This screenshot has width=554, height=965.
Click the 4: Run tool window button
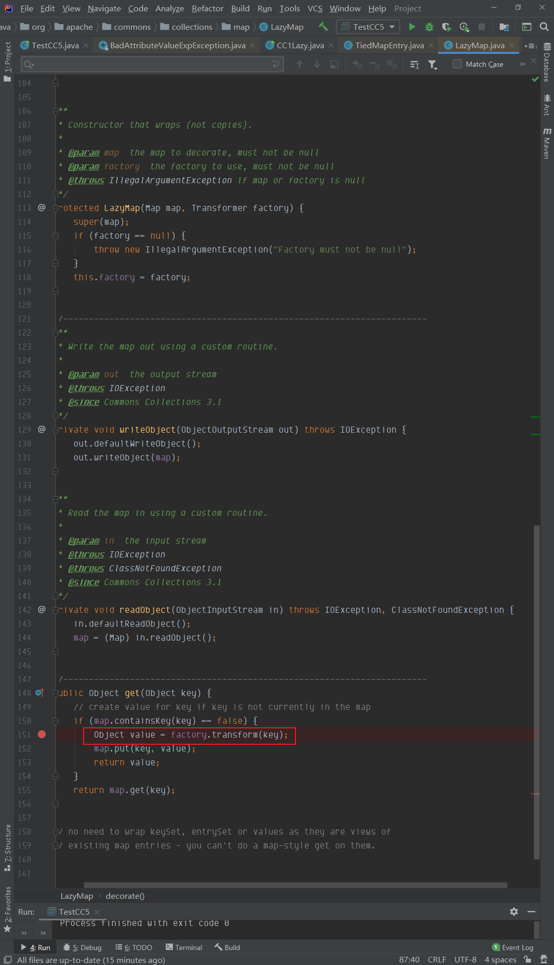point(35,947)
